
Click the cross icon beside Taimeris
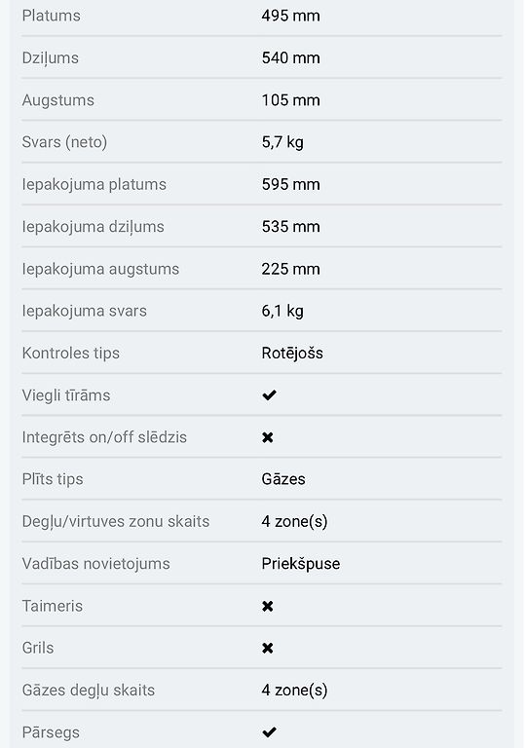(268, 606)
